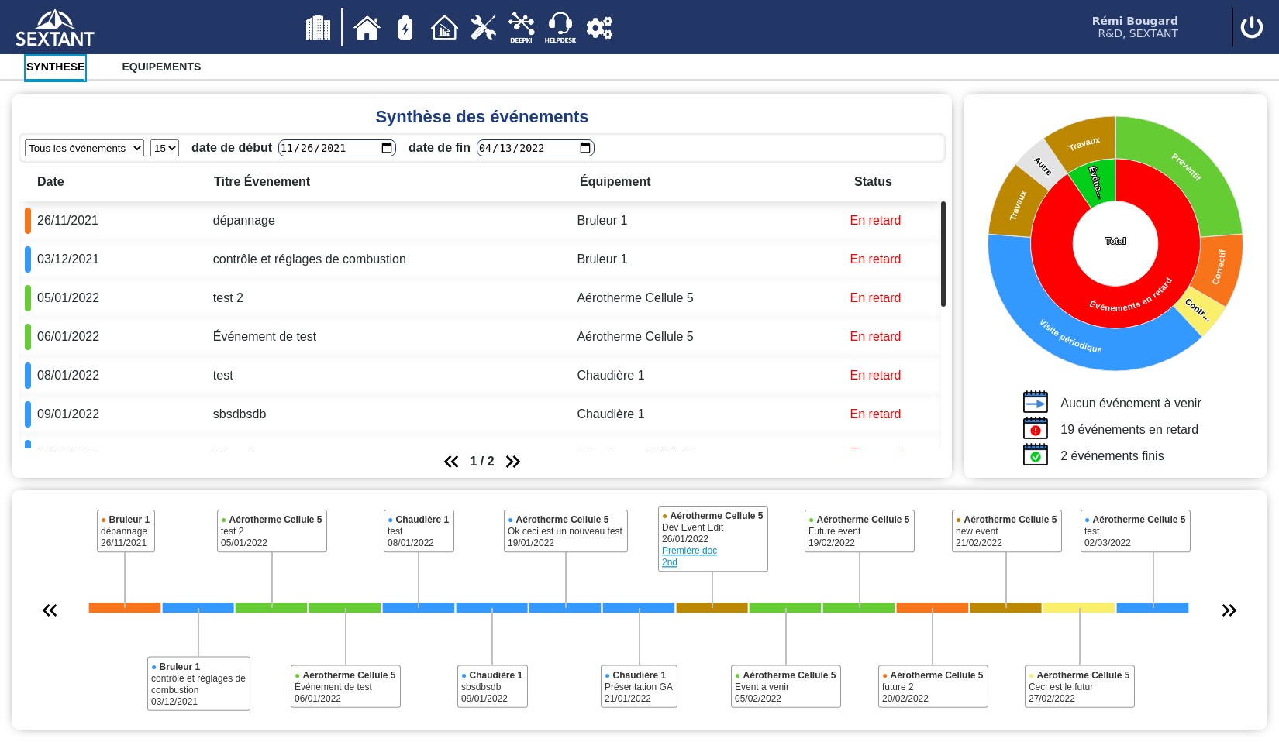
Task: Open the home icon in navbar
Action: pos(367,28)
